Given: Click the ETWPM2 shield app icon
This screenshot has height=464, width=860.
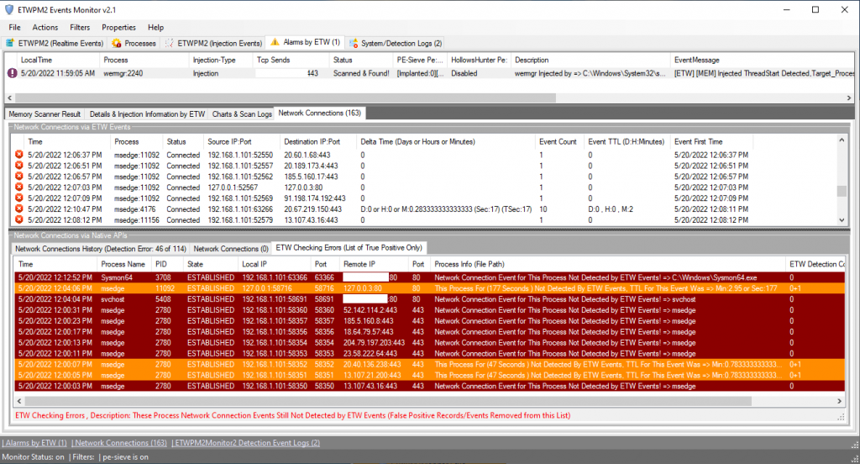Looking at the screenshot, I should [x=8, y=10].
